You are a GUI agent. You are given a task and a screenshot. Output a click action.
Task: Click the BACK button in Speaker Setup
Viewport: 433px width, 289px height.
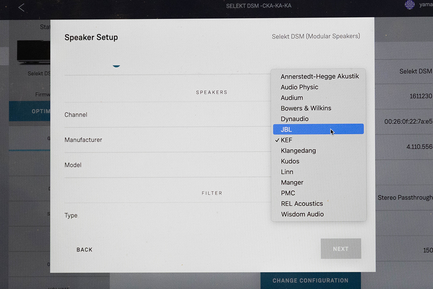pyautogui.click(x=84, y=250)
